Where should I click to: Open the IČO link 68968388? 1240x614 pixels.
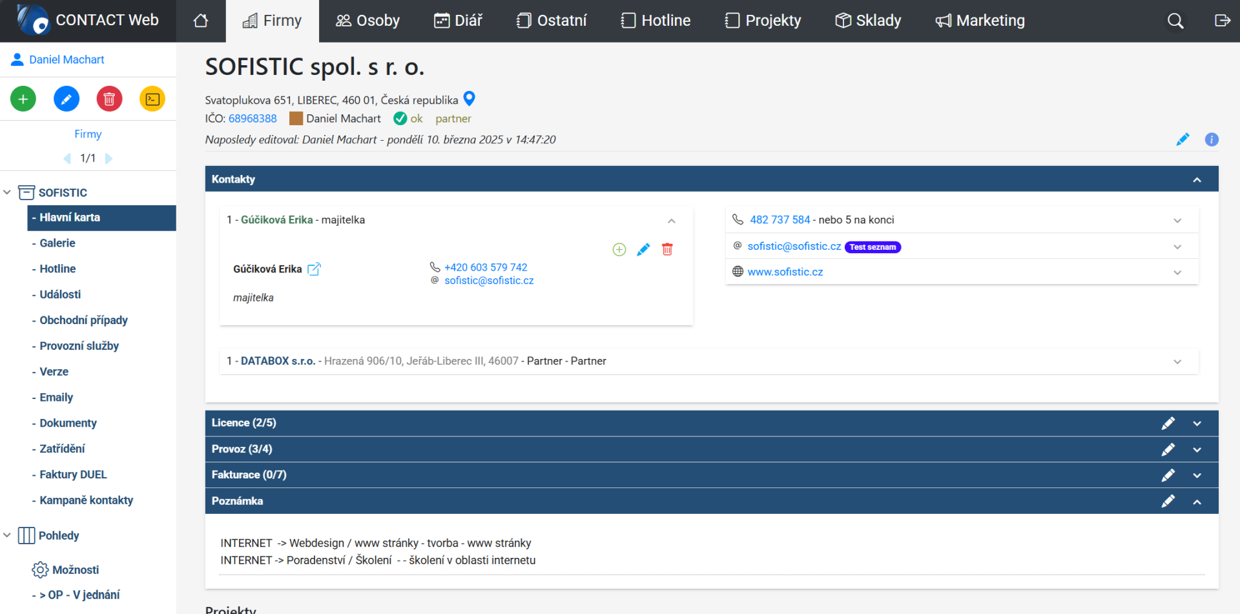click(x=253, y=118)
